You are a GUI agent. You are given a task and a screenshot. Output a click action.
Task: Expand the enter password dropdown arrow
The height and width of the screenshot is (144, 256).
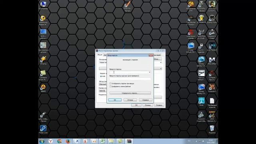click(150, 72)
